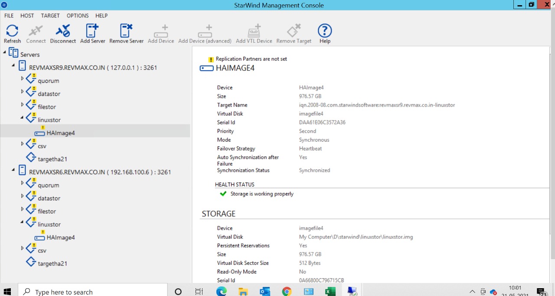
Task: Collapse linuxstor under REVMAXSR6
Action: pyautogui.click(x=22, y=222)
